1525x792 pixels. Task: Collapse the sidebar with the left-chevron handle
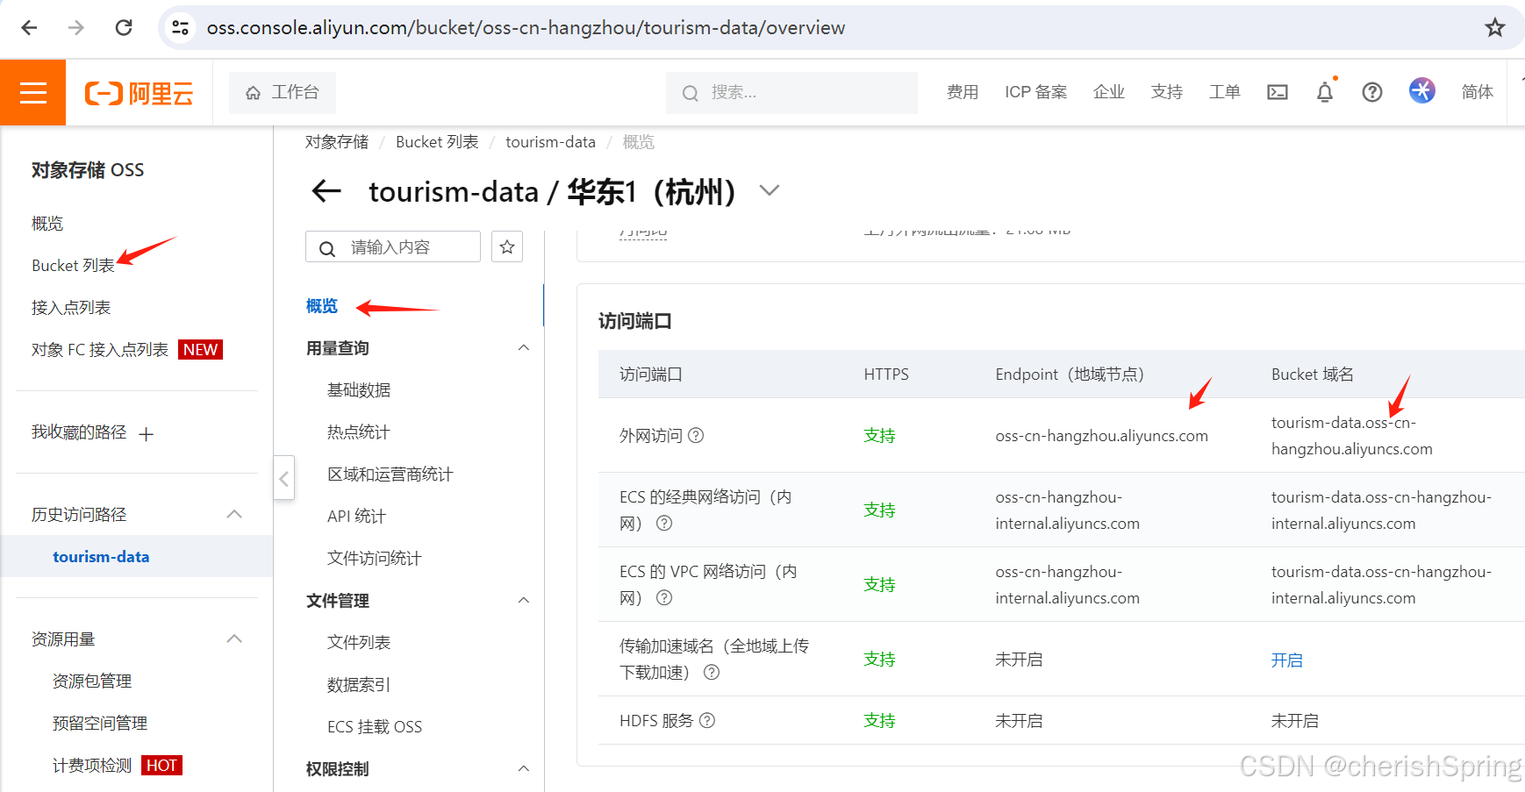click(x=283, y=478)
